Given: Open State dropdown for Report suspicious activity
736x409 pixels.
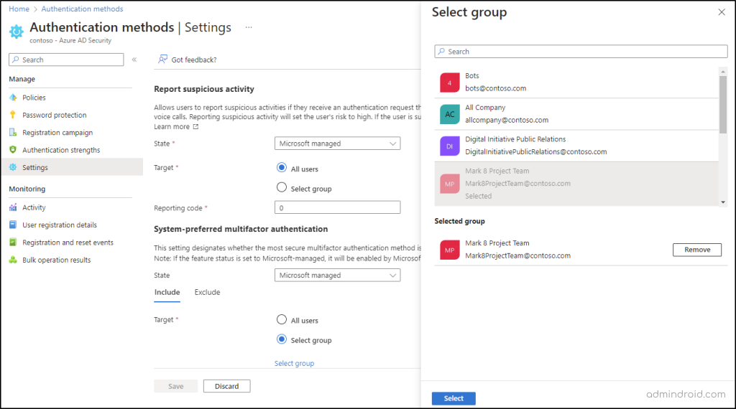Looking at the screenshot, I should click(337, 144).
